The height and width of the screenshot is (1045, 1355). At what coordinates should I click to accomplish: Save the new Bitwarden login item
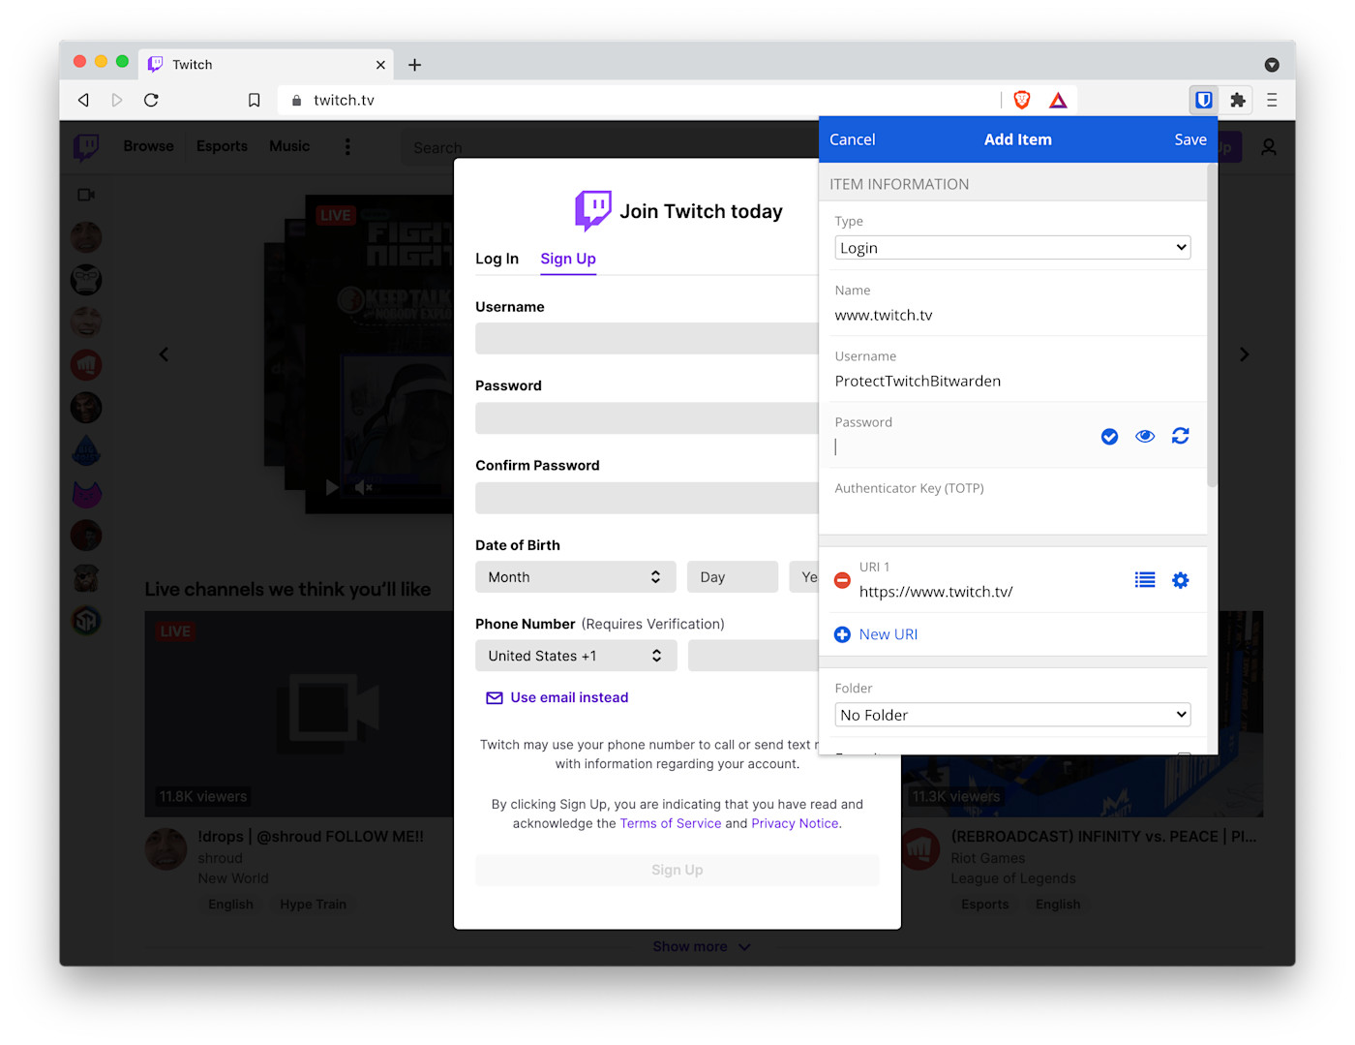(x=1189, y=138)
